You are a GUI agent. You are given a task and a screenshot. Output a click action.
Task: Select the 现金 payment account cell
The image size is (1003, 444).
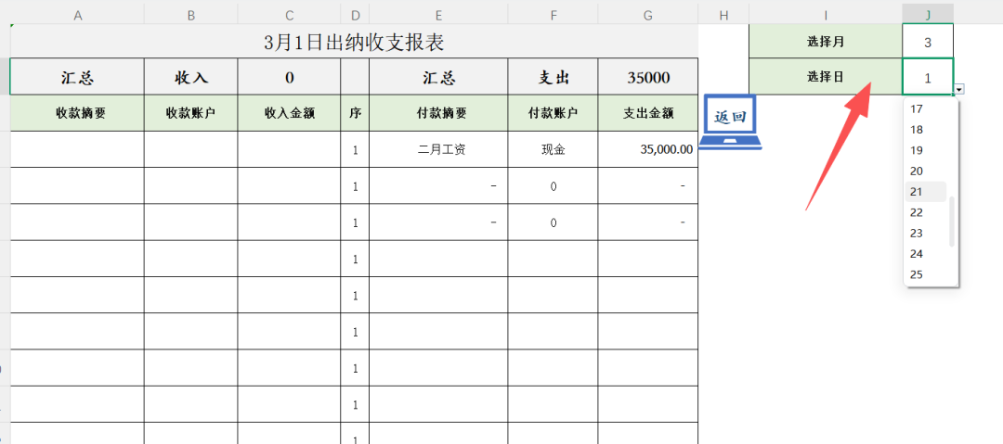pyautogui.click(x=553, y=149)
